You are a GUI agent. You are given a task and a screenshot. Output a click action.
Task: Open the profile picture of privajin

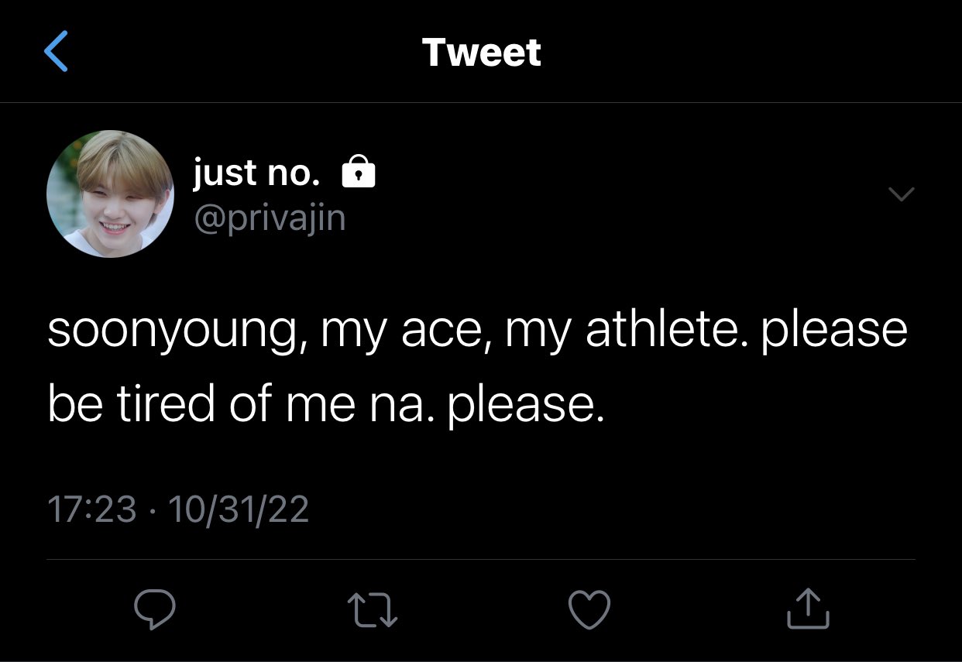coord(110,194)
